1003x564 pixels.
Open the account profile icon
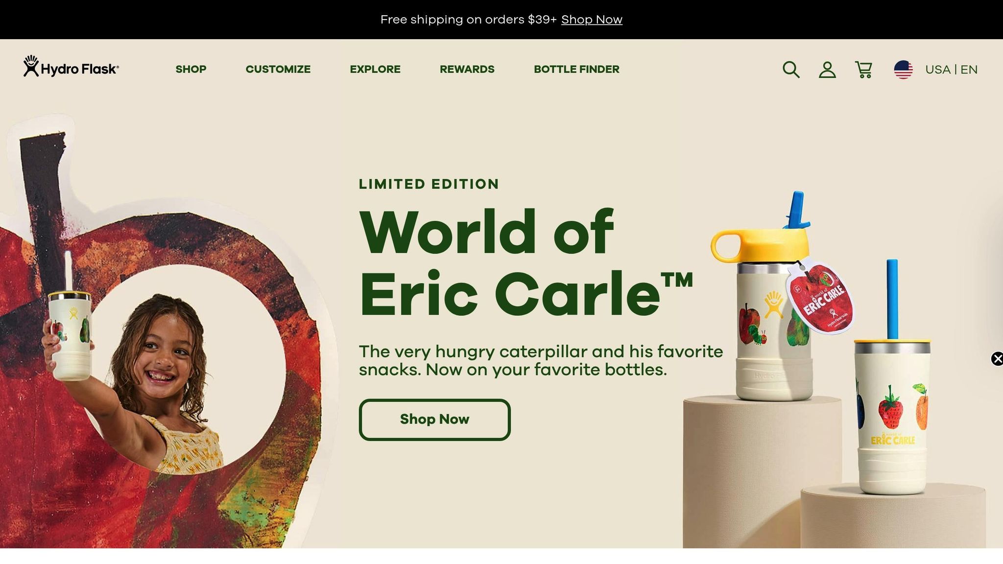[x=827, y=70]
